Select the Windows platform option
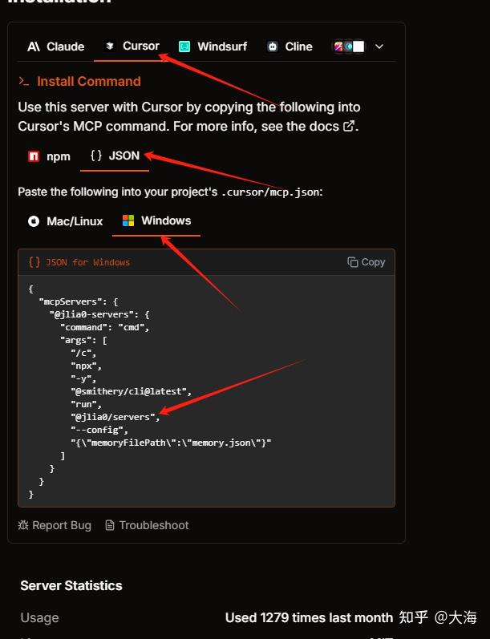490x639 pixels. 156,220
